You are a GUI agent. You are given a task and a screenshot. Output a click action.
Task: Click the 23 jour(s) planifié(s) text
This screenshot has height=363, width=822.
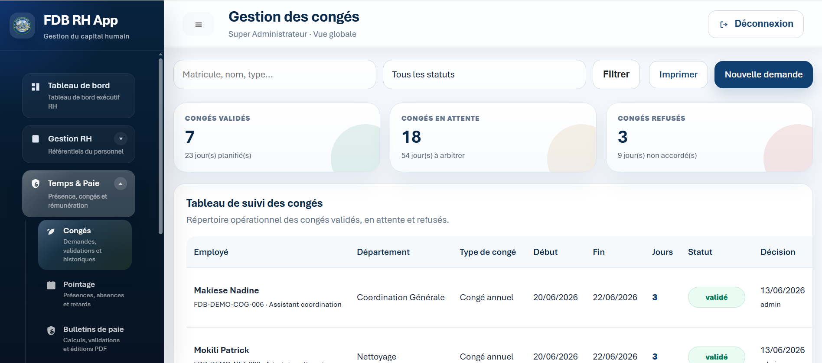click(218, 155)
